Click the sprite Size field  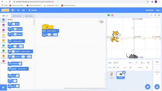point(130,67)
